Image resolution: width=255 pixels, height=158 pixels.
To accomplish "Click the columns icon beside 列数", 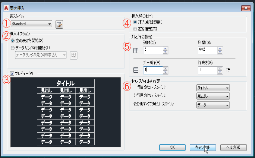I will pyautogui.click(x=136, y=51).
